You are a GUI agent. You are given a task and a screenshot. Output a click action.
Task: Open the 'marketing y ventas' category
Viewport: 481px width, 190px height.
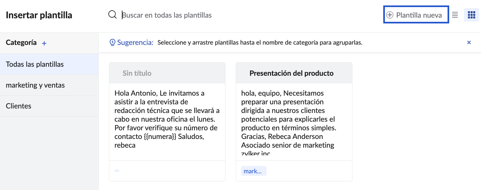coord(35,85)
